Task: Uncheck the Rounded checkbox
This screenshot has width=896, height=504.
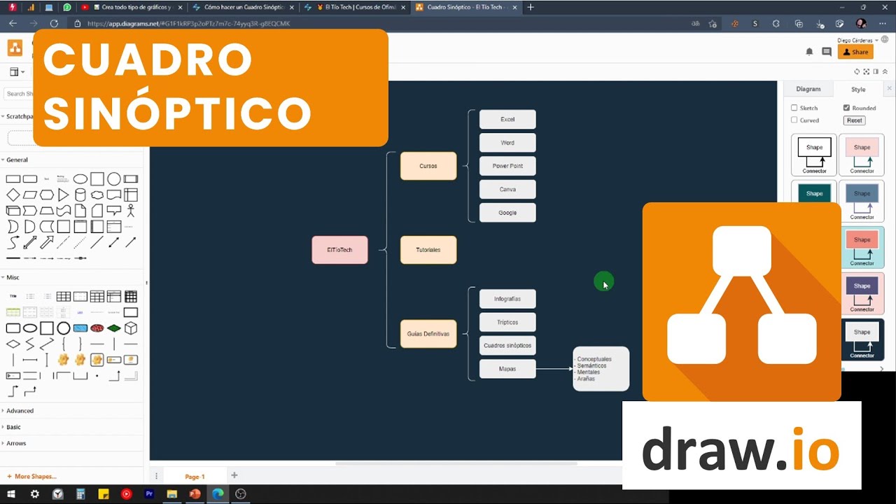Action: (847, 108)
